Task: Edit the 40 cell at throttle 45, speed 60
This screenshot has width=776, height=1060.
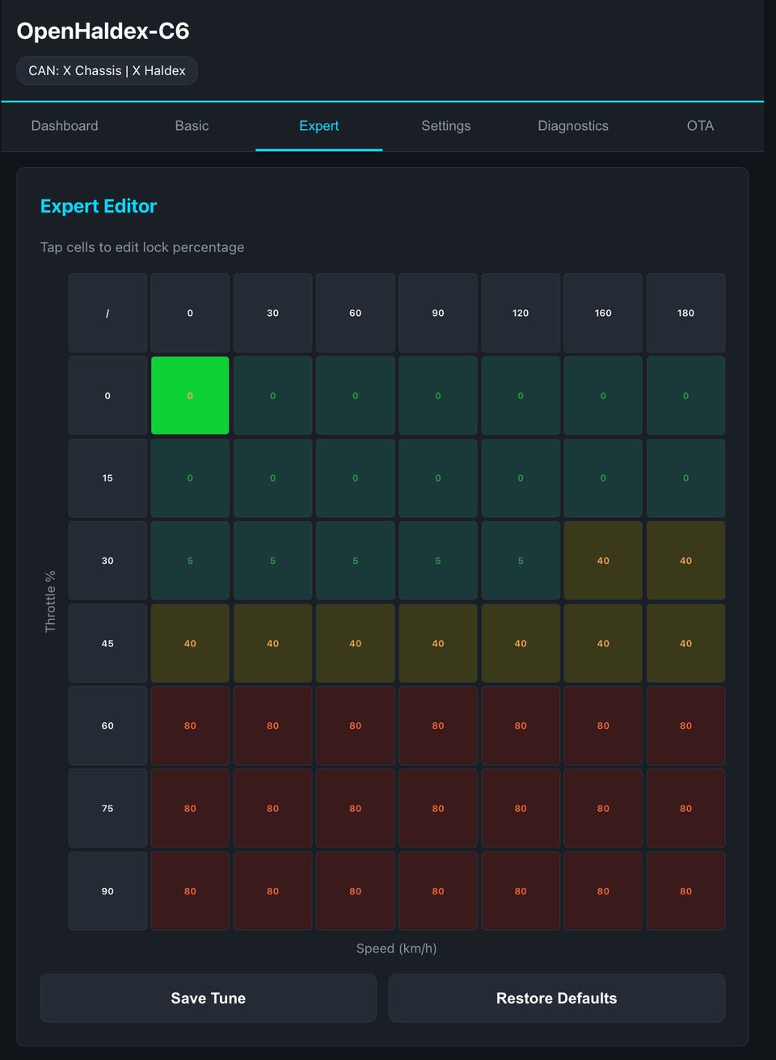Action: coord(356,643)
